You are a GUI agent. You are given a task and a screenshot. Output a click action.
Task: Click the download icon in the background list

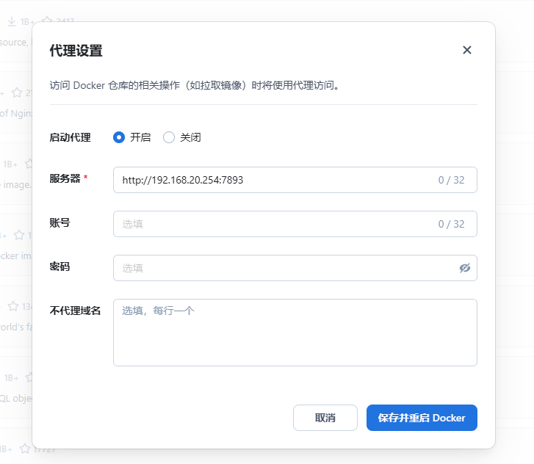click(x=12, y=22)
